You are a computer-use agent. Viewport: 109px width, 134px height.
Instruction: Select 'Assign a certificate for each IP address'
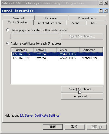pos(8,43)
